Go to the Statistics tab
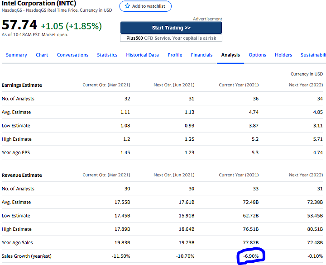 tap(107, 55)
